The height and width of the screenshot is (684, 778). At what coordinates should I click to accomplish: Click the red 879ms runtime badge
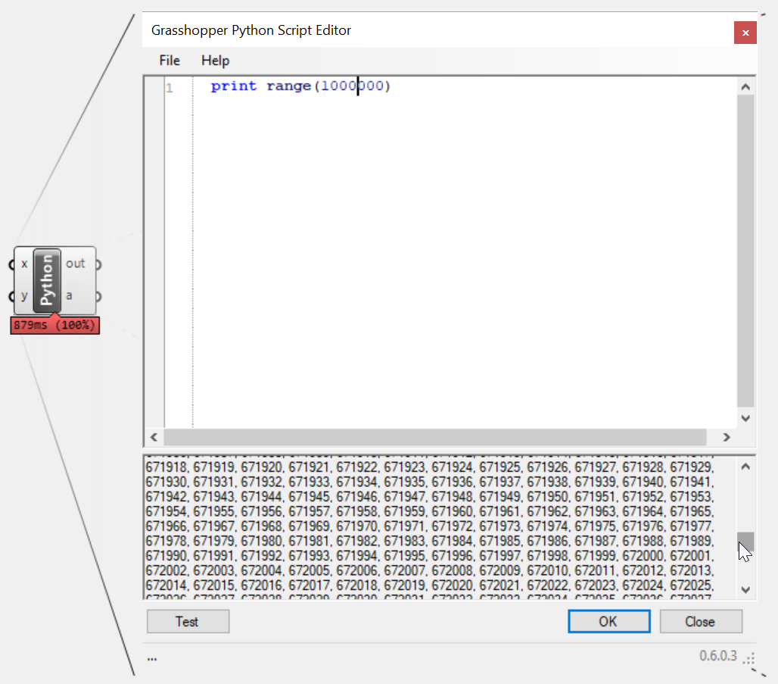(54, 325)
